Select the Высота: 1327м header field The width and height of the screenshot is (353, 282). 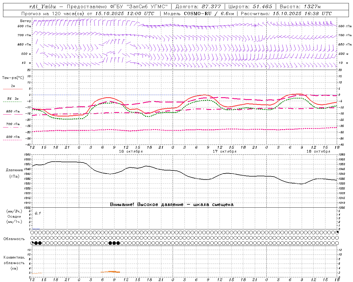(x=300, y=7)
